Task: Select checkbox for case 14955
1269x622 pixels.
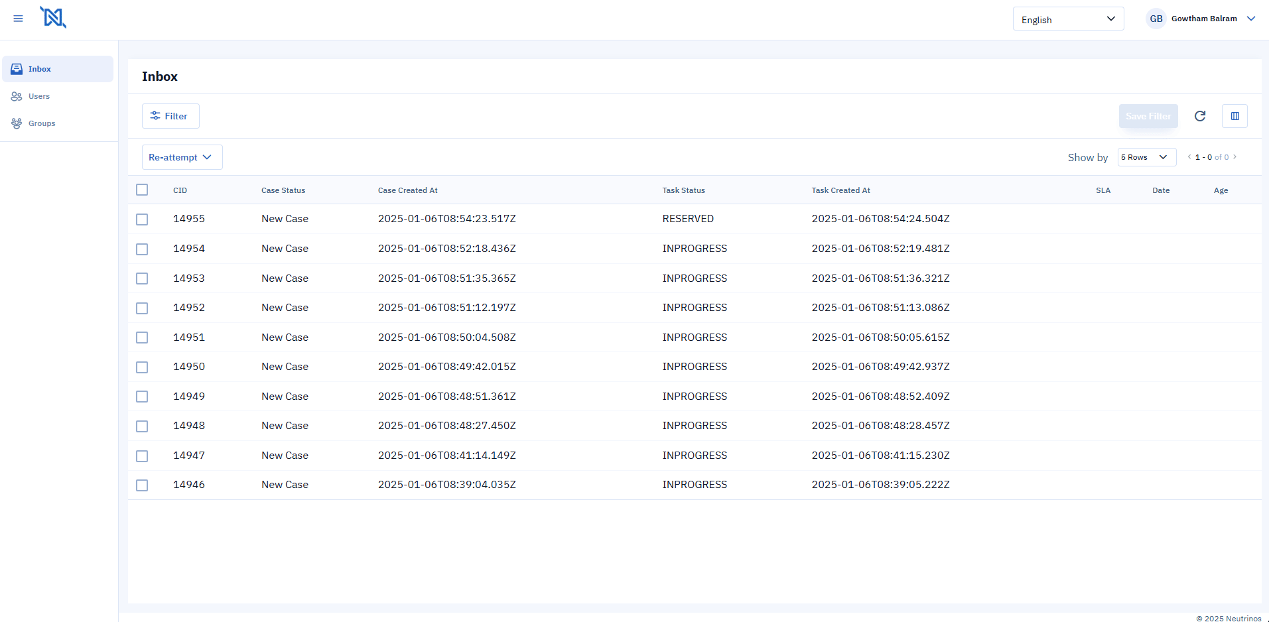Action: tap(142, 219)
